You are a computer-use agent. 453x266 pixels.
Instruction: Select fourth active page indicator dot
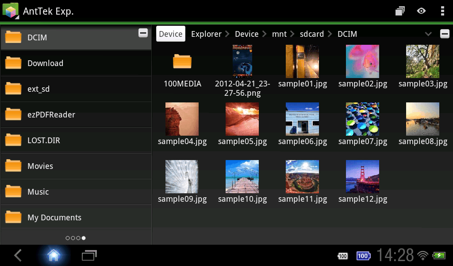[x=84, y=238]
